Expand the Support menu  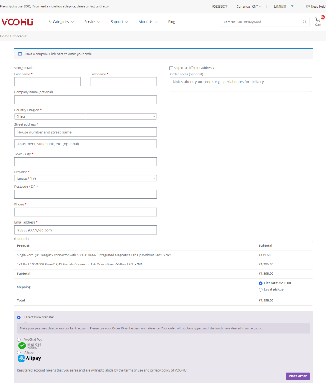[x=119, y=22]
